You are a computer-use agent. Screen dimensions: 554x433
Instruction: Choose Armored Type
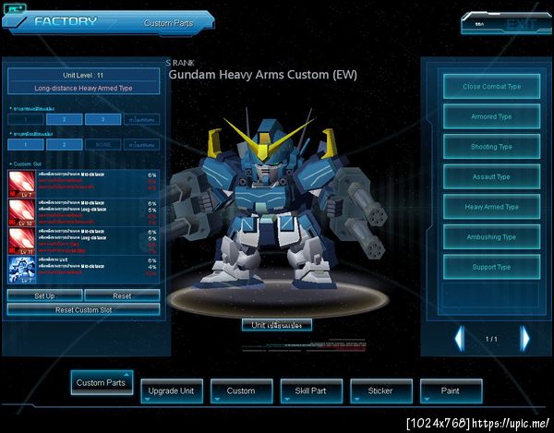[491, 116]
